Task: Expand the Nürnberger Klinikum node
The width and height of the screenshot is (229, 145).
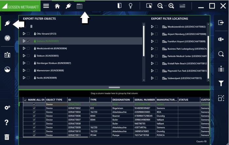Action: (x=24, y=63)
